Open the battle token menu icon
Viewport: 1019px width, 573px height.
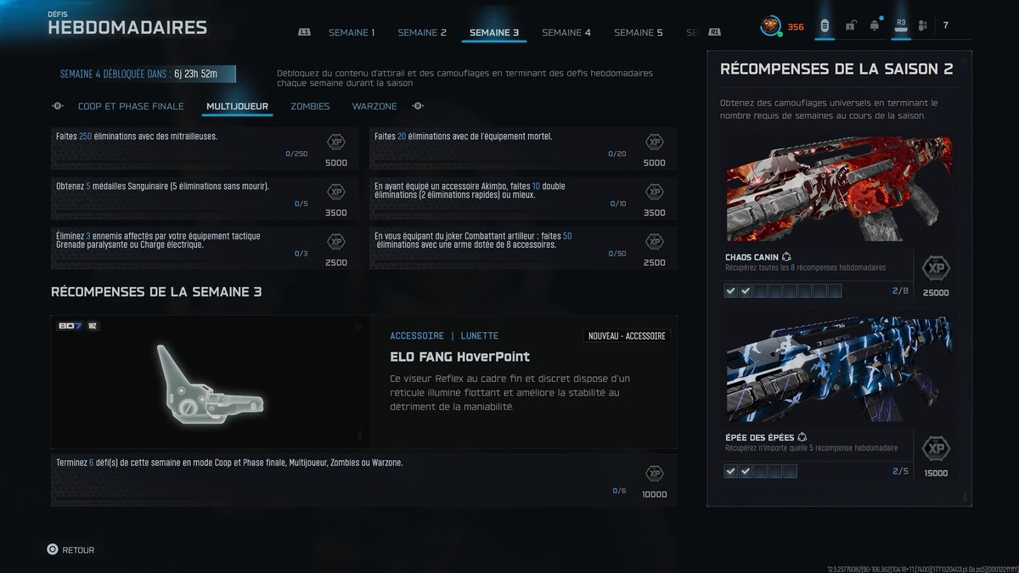pos(824,26)
